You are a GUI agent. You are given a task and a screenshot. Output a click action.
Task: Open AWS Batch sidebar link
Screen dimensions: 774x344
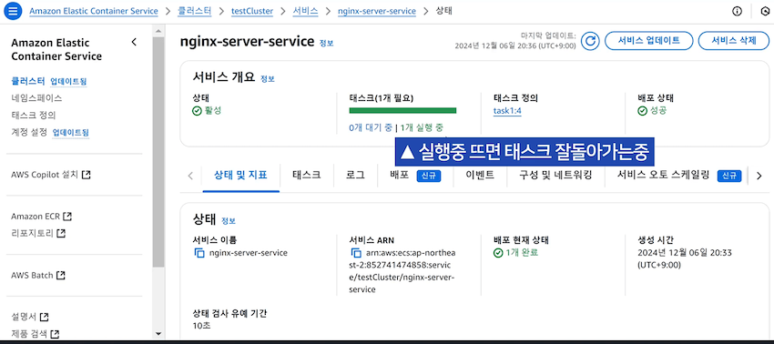click(32, 275)
